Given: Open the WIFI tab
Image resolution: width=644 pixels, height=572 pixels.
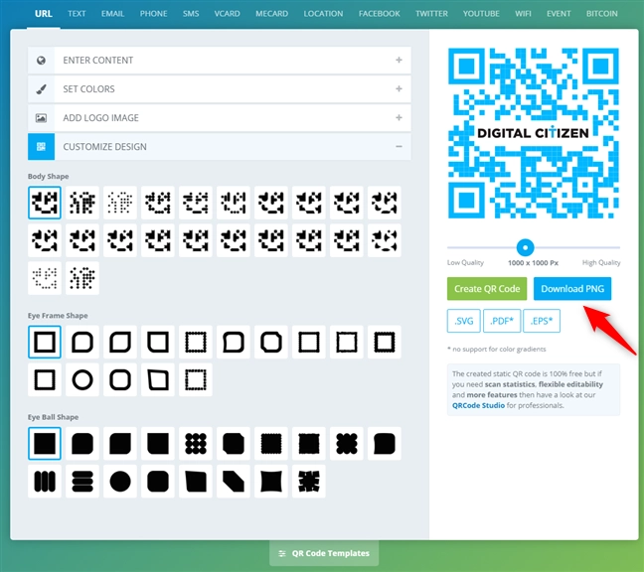Looking at the screenshot, I should [523, 14].
